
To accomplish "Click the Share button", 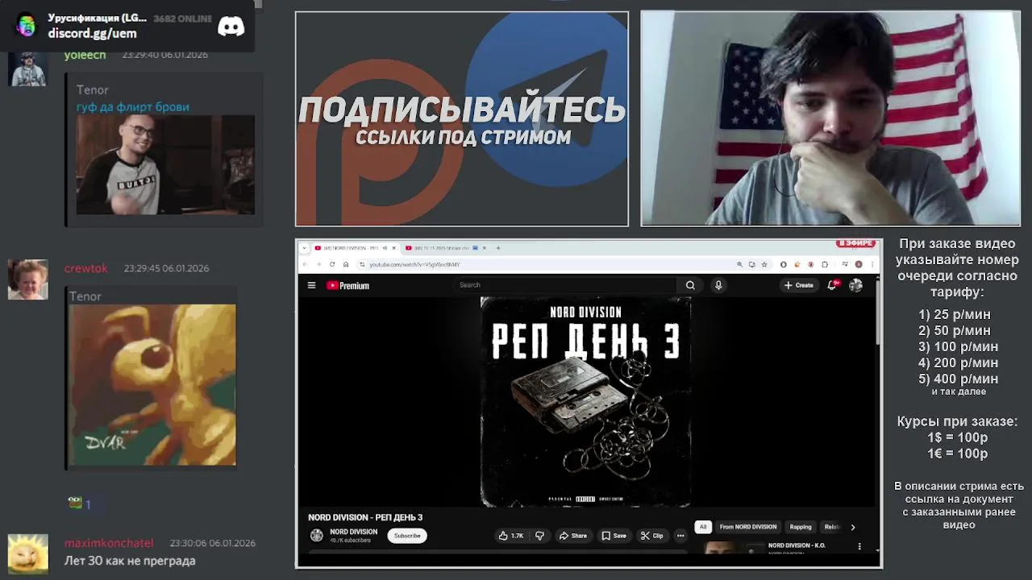I will [573, 536].
